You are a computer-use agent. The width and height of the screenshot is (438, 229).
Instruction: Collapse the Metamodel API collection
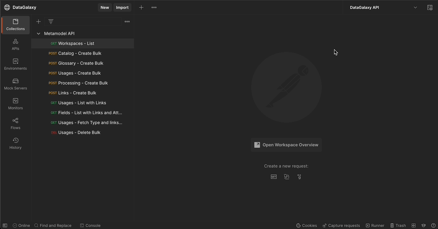coord(39,33)
